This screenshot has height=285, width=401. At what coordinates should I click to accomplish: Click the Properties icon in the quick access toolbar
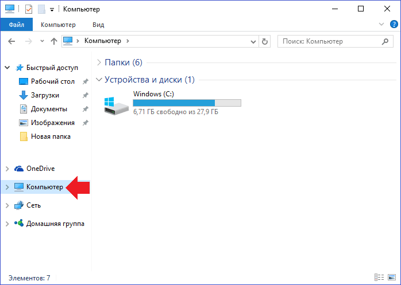pyautogui.click(x=28, y=9)
